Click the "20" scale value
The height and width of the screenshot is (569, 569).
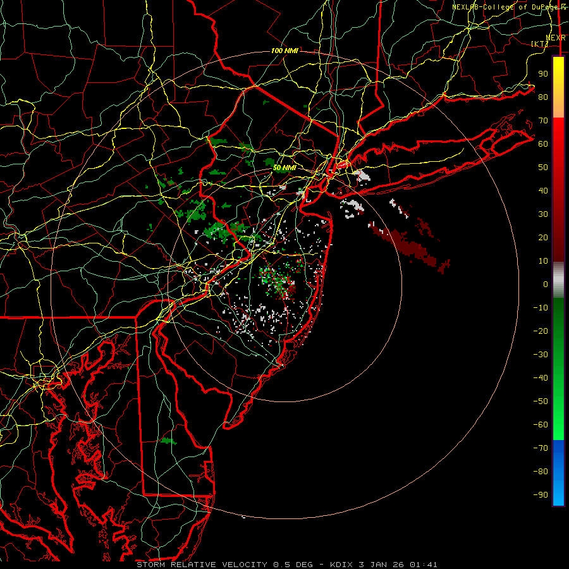(x=543, y=237)
